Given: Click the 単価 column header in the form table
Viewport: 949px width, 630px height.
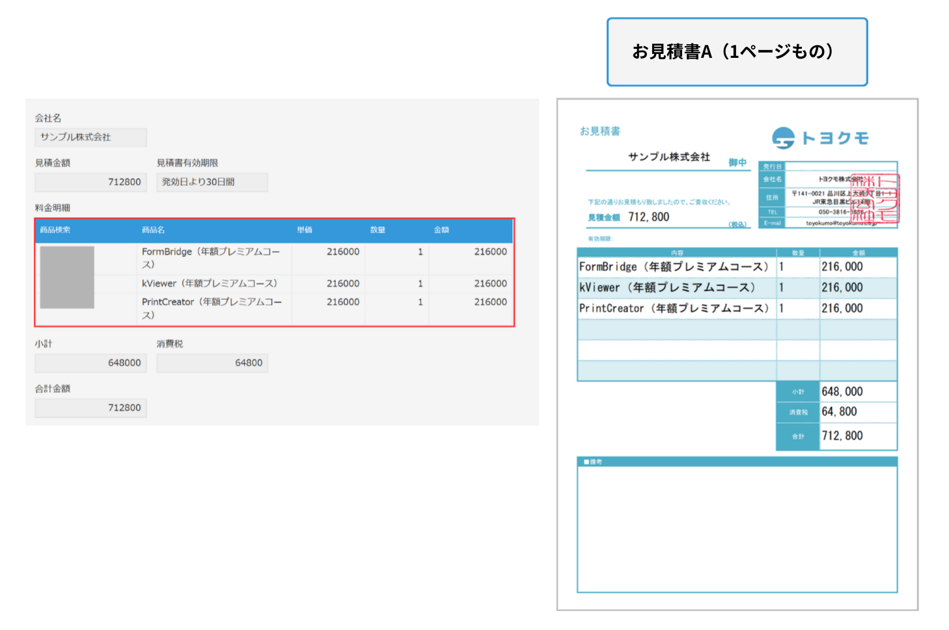Looking at the screenshot, I should [x=305, y=230].
